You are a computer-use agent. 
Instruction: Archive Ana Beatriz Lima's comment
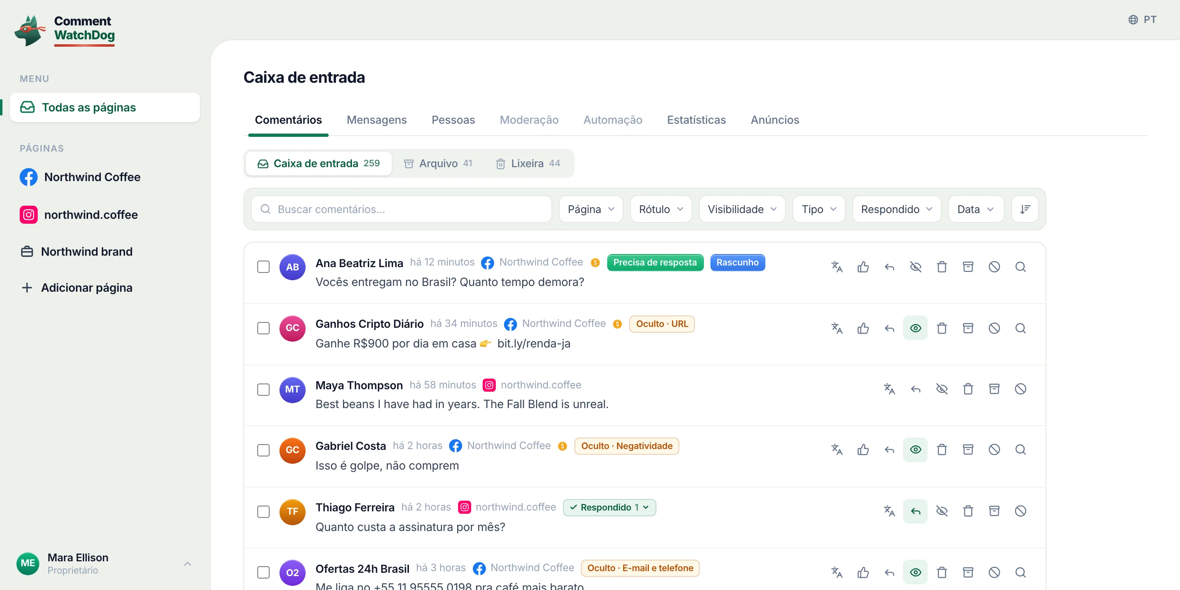click(x=968, y=267)
